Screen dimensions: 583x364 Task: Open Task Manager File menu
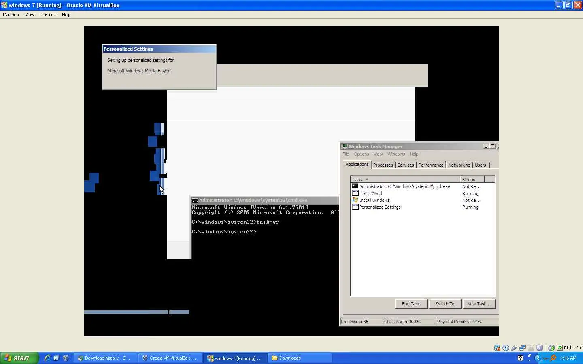[346, 154]
